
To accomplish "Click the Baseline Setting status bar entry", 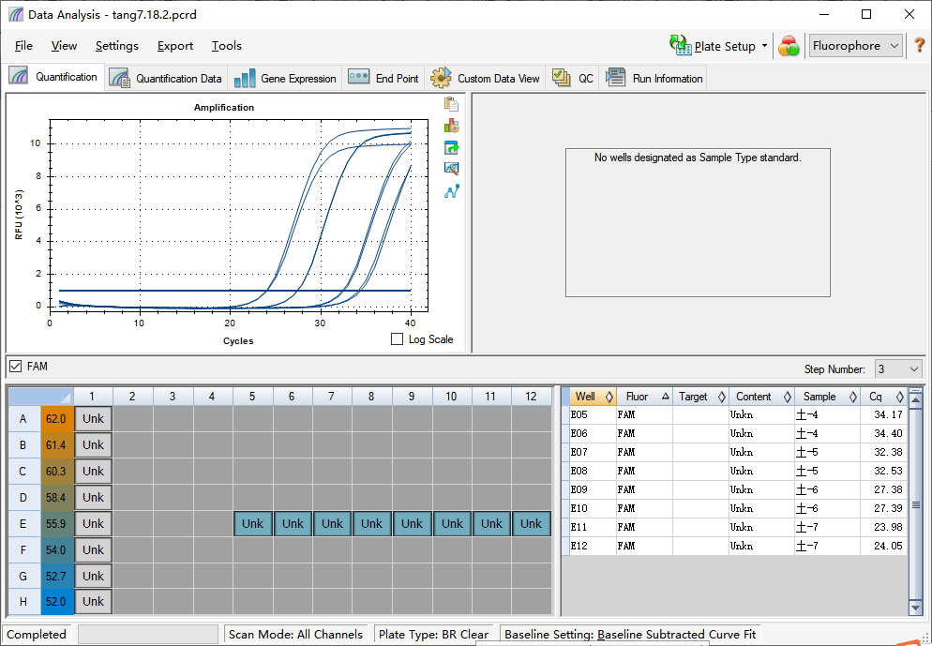I will 630,634.
